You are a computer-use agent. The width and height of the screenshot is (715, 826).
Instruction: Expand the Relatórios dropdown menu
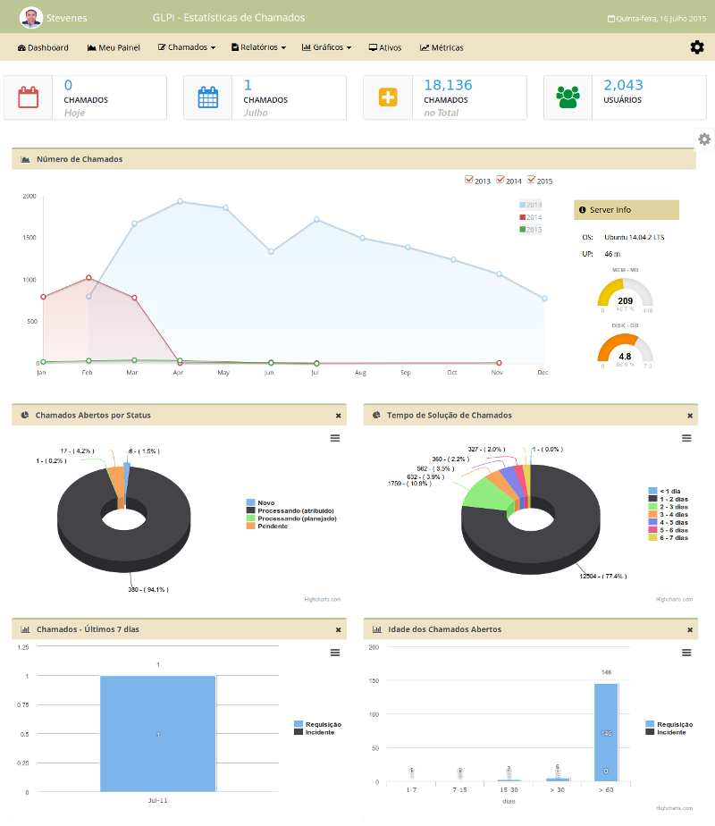[258, 47]
